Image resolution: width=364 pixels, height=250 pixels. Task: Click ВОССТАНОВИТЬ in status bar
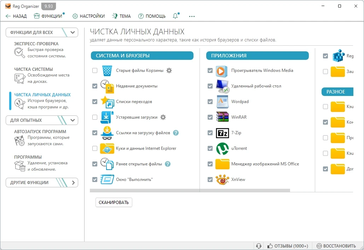click(336, 246)
